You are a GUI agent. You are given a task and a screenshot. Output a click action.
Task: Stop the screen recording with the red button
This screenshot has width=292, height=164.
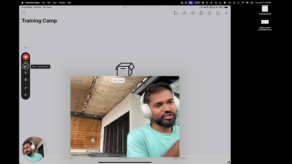point(26,57)
